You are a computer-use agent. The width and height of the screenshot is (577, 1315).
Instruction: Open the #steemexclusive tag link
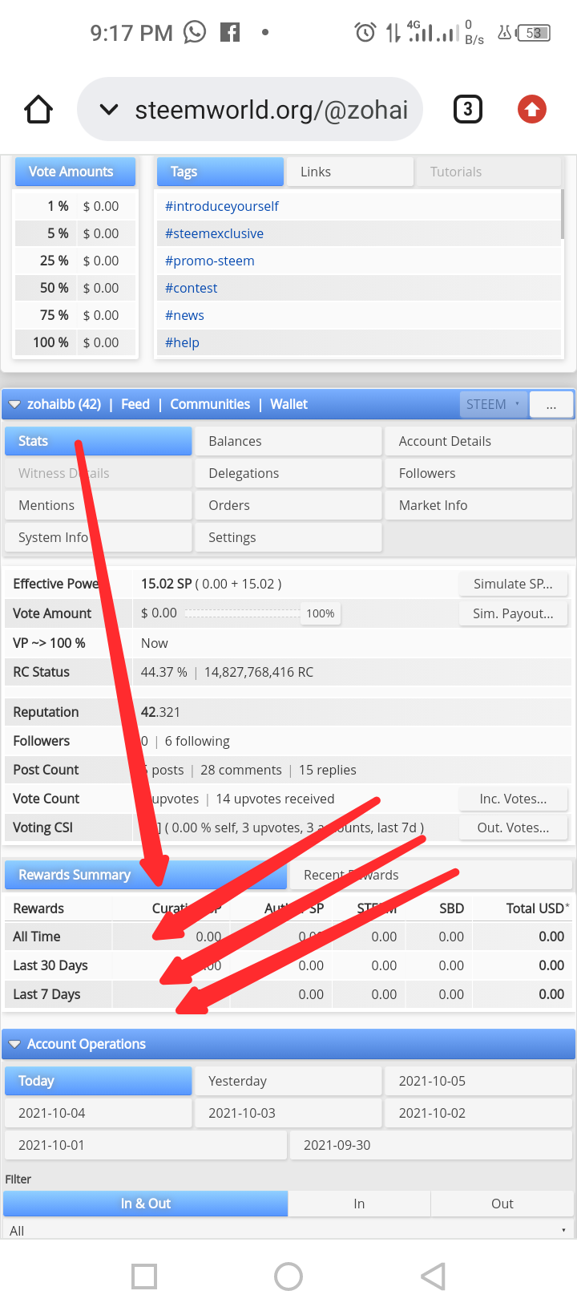coord(214,233)
